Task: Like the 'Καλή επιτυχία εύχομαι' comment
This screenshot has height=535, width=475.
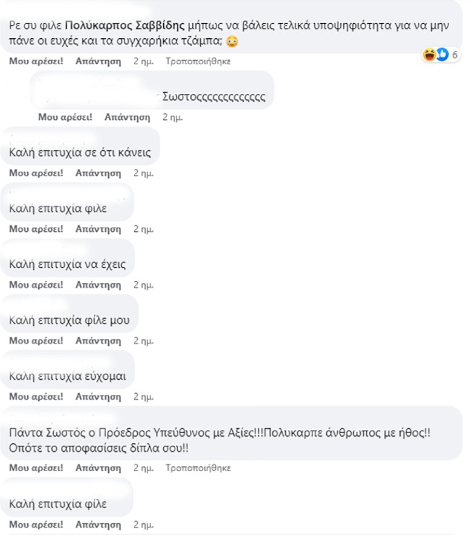Action: pos(36,396)
